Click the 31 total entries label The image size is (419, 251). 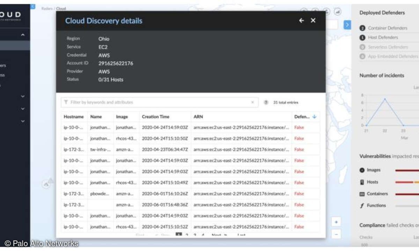tap(286, 102)
